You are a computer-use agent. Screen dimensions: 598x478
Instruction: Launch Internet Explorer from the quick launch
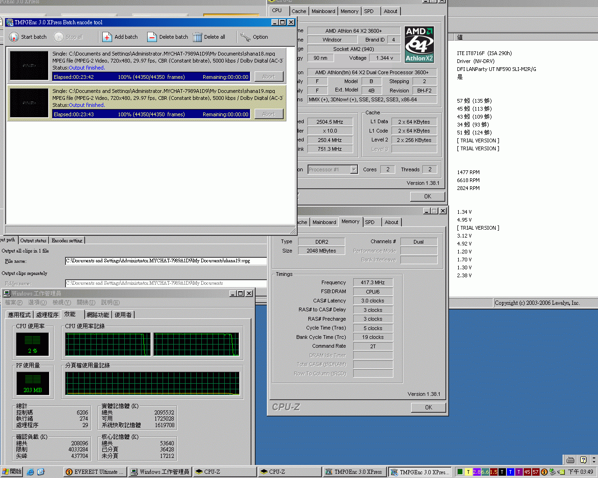(x=30, y=472)
